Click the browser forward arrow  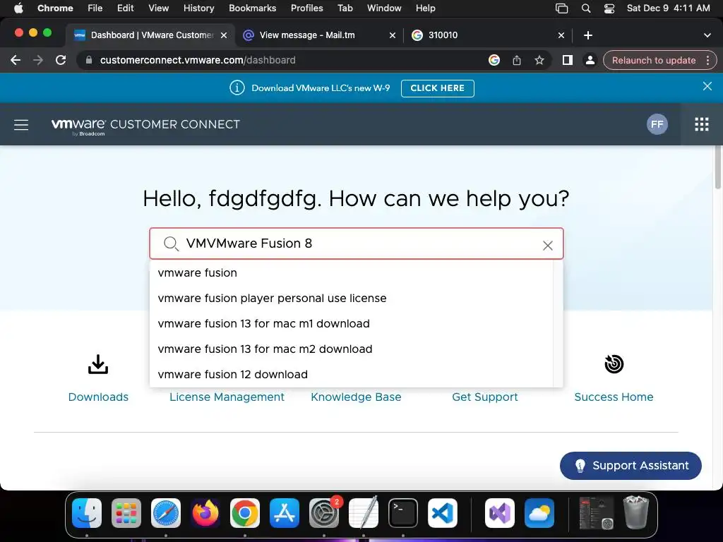(38, 60)
